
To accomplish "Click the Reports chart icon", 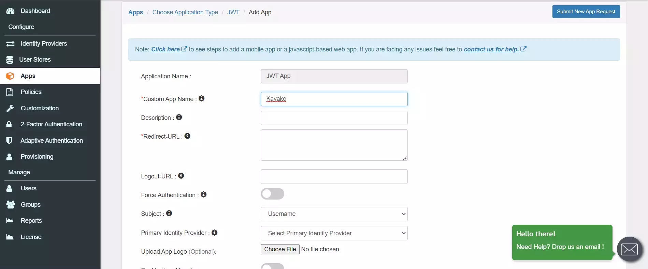I will 10,221.
